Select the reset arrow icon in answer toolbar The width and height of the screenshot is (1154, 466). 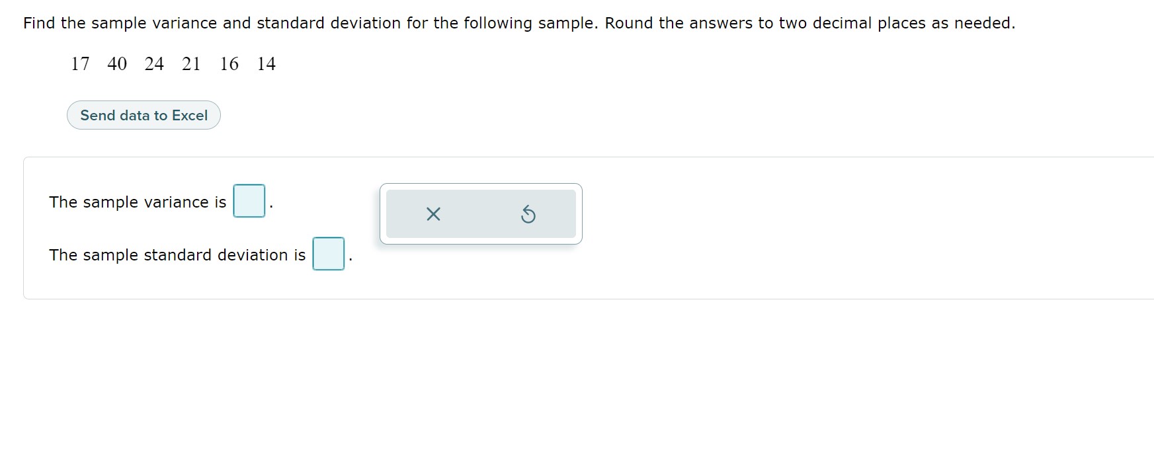[x=528, y=214]
